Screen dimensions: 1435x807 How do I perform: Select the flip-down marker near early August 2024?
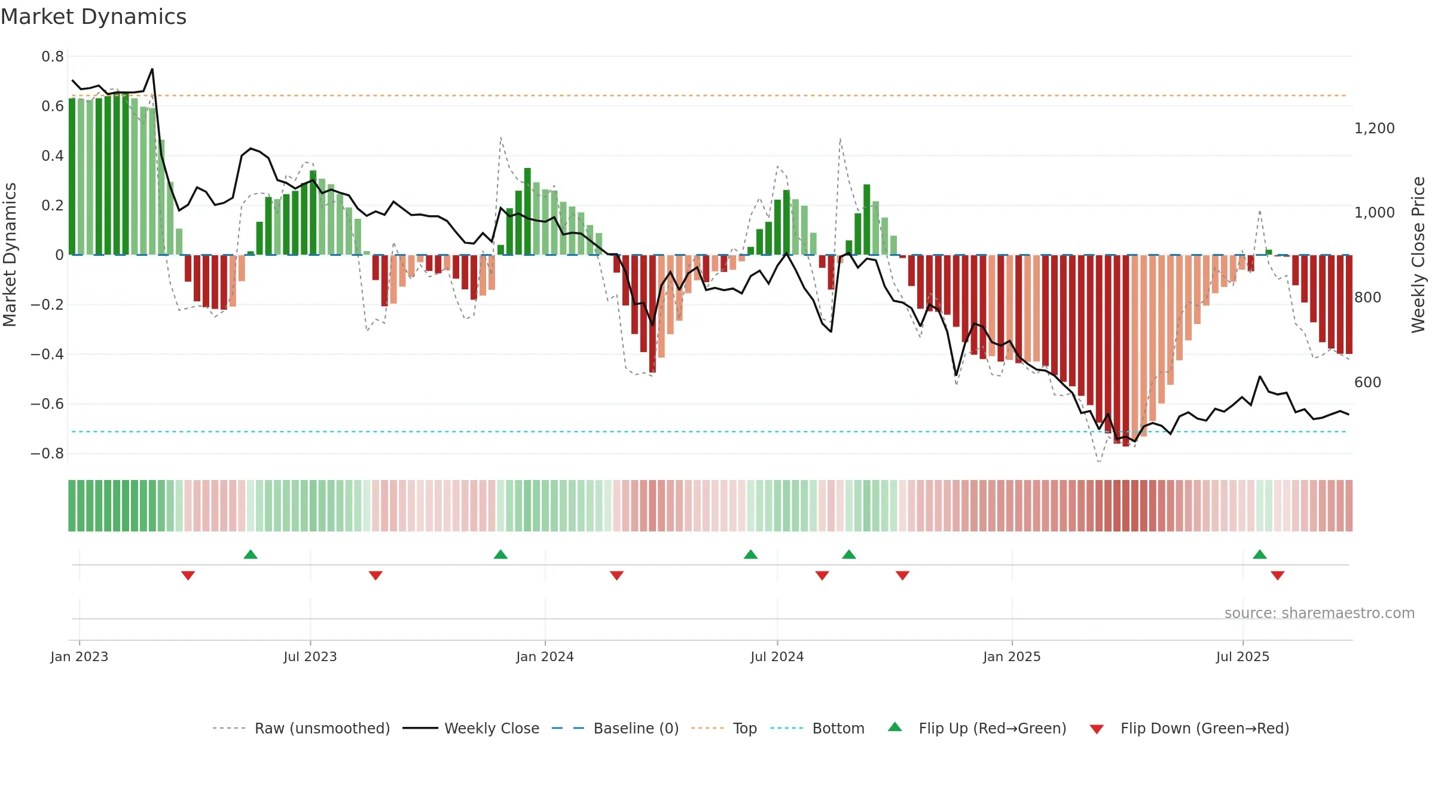822,576
